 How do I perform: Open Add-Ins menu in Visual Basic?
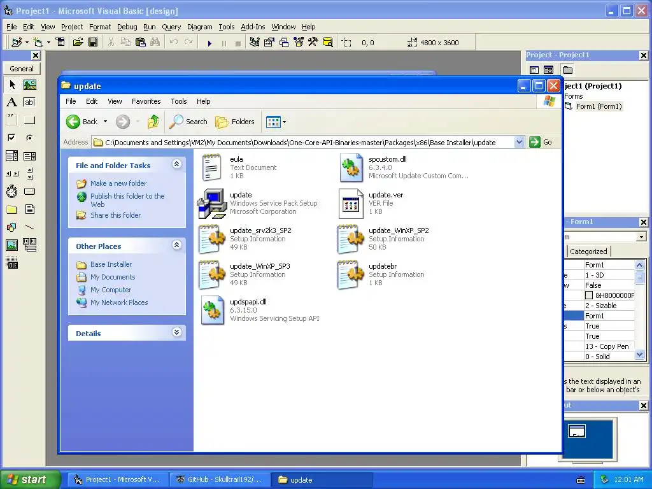pyautogui.click(x=253, y=27)
